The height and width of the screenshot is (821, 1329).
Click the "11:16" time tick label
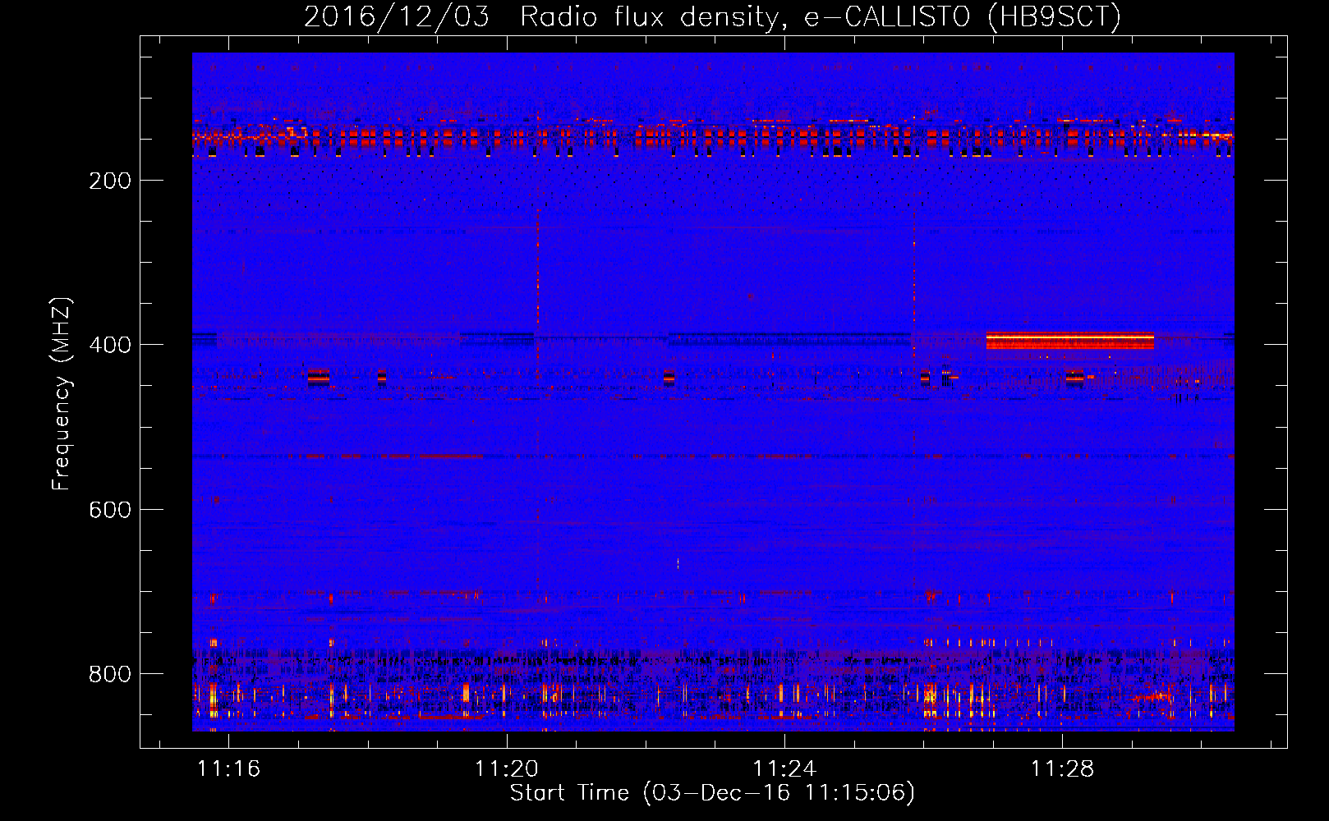tap(229, 768)
